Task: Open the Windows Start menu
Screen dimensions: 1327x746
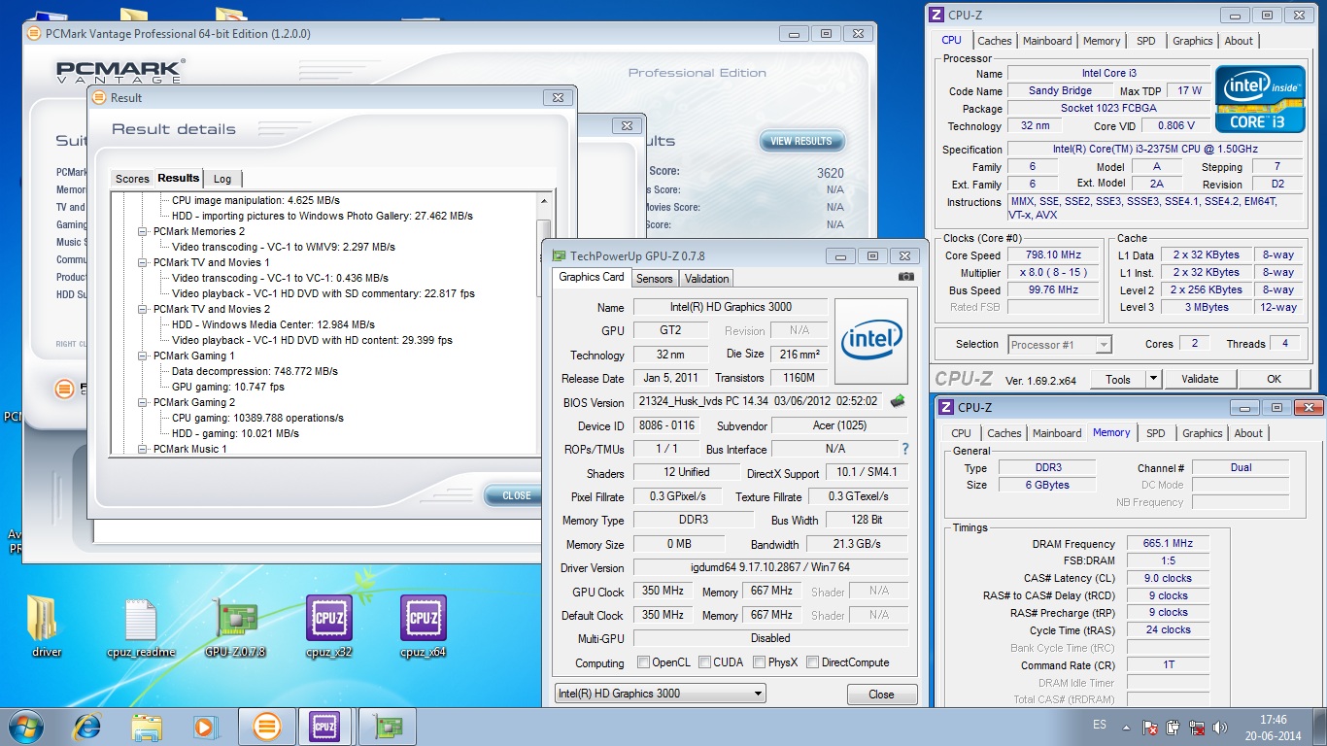Action: click(25, 727)
